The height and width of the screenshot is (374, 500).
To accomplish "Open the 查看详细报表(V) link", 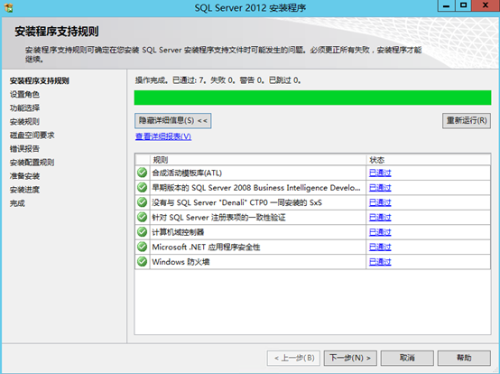I will click(163, 136).
